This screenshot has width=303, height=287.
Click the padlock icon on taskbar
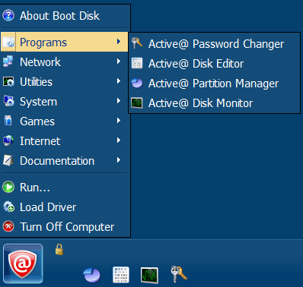click(x=59, y=249)
